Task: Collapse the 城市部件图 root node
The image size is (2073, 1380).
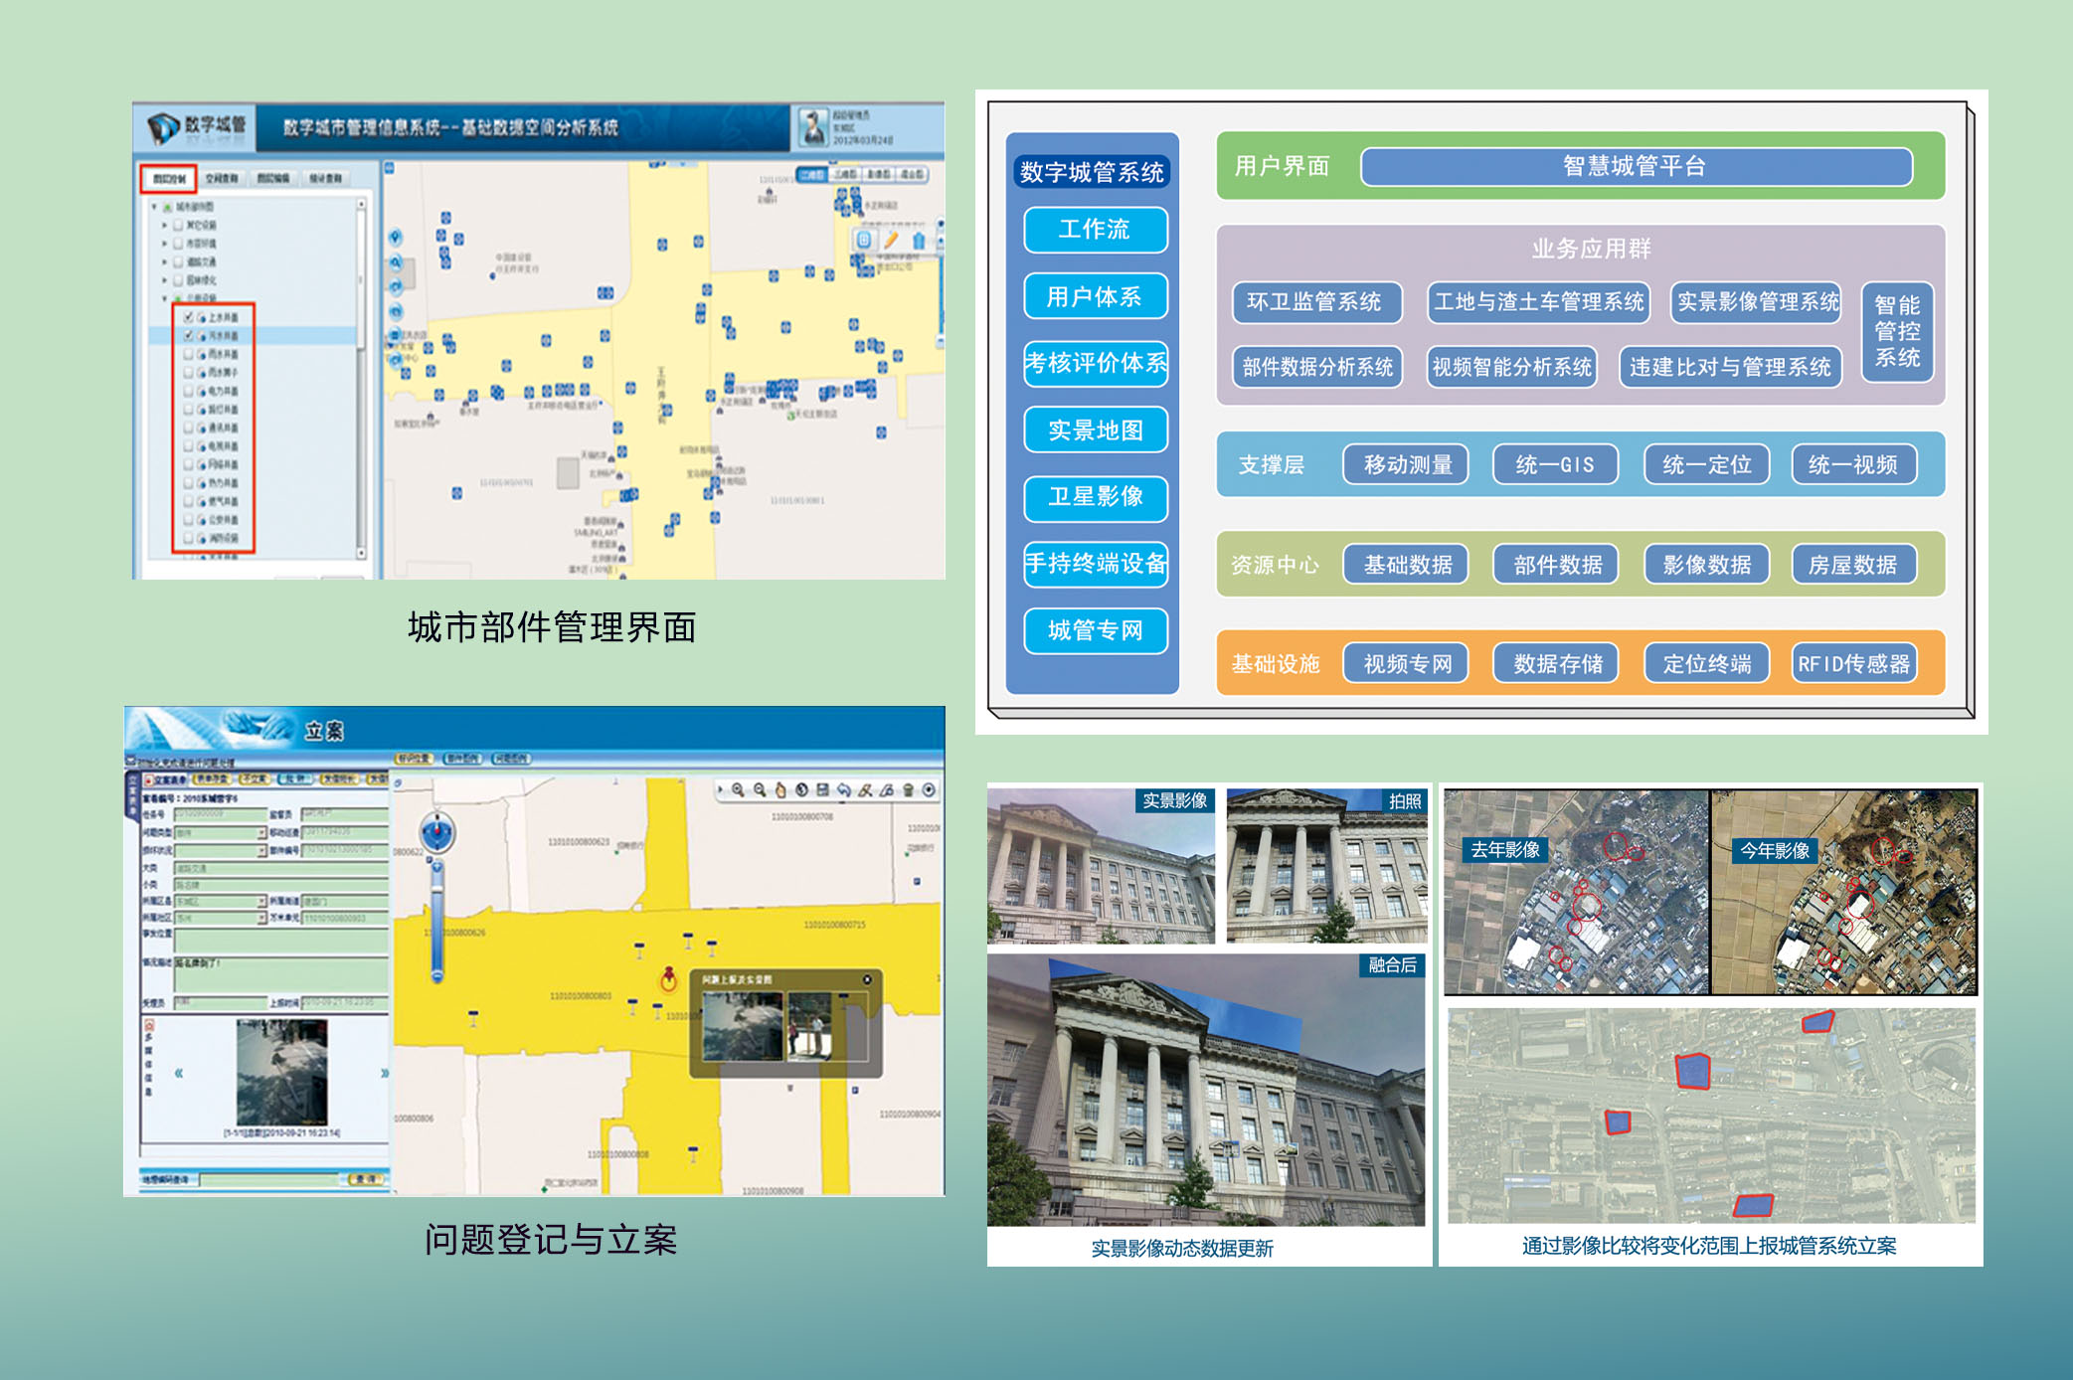Action: [x=154, y=207]
